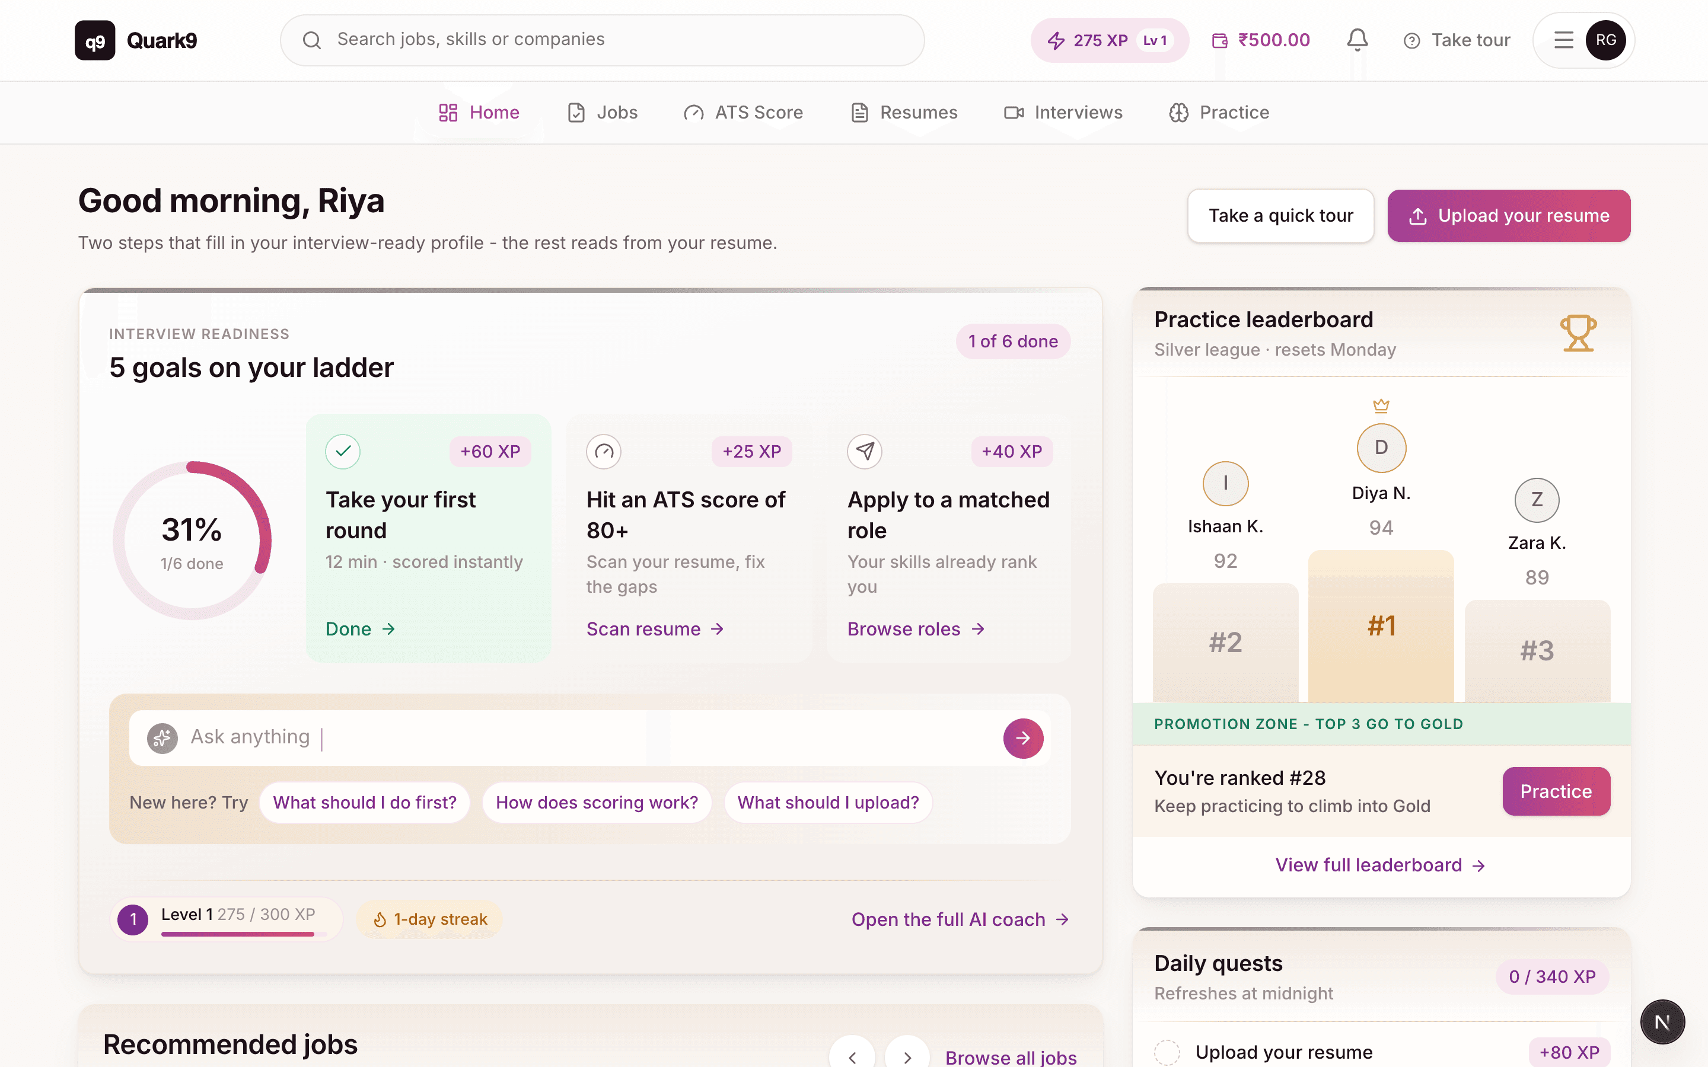The image size is (1708, 1067).
Task: Click the Practice button in leaderboard
Action: [x=1556, y=792]
